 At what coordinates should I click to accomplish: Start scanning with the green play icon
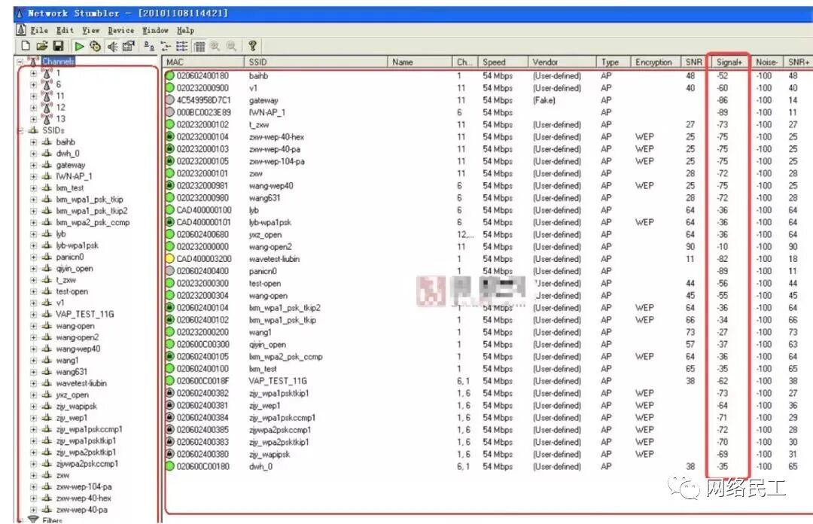pyautogui.click(x=79, y=46)
